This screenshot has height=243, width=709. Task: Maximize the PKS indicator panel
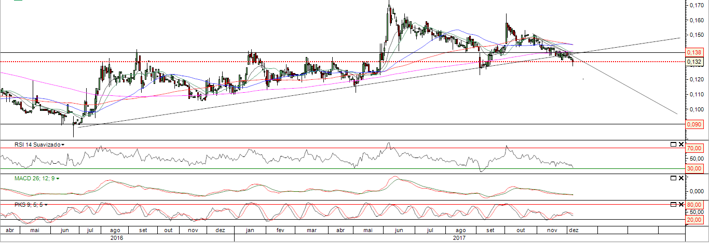673,205
